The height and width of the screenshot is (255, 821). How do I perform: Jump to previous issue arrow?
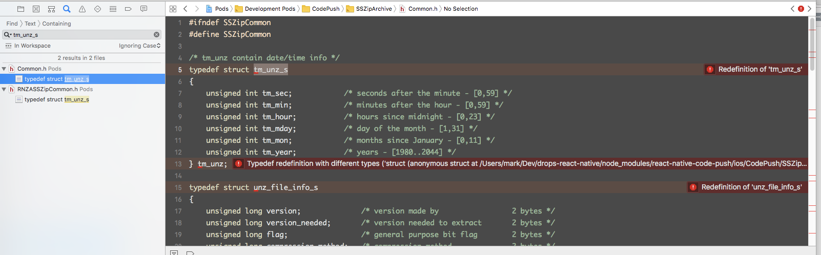click(x=792, y=9)
